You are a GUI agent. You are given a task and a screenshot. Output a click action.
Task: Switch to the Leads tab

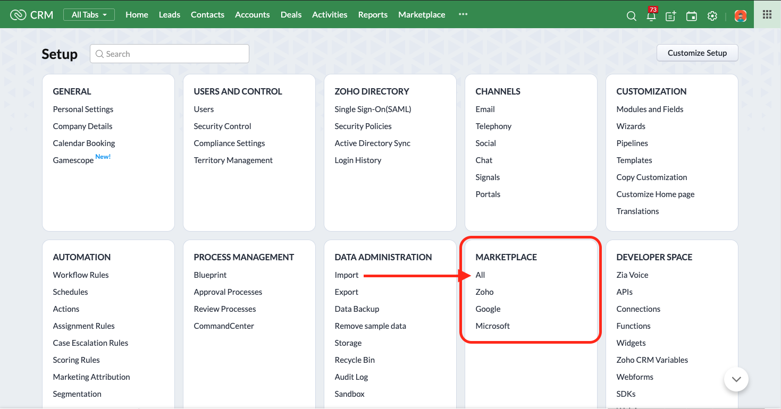pos(170,15)
